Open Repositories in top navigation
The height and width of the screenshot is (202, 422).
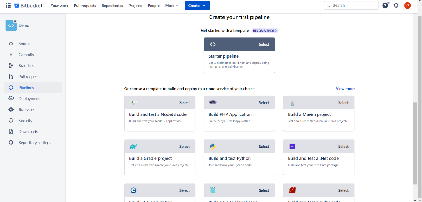[112, 6]
